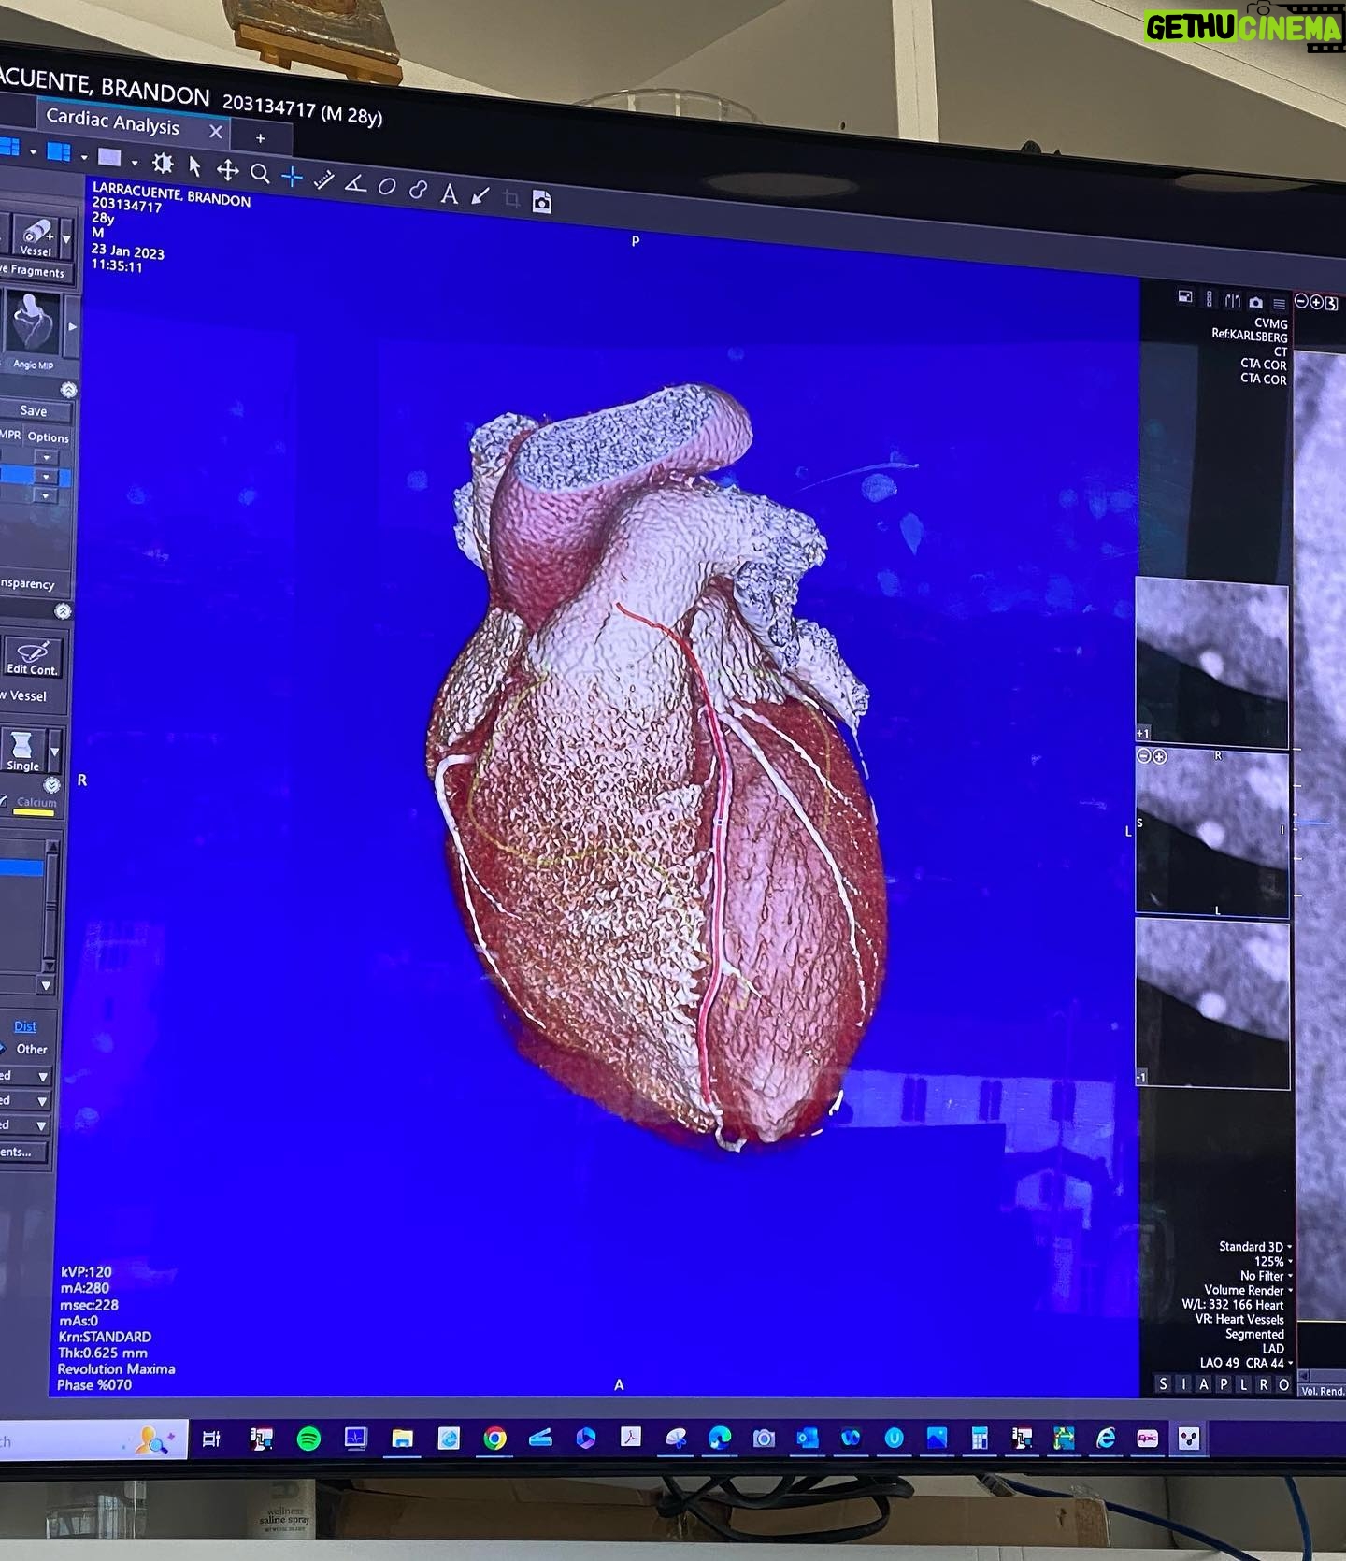
Task: Click the crop tool icon
Action: [x=511, y=198]
